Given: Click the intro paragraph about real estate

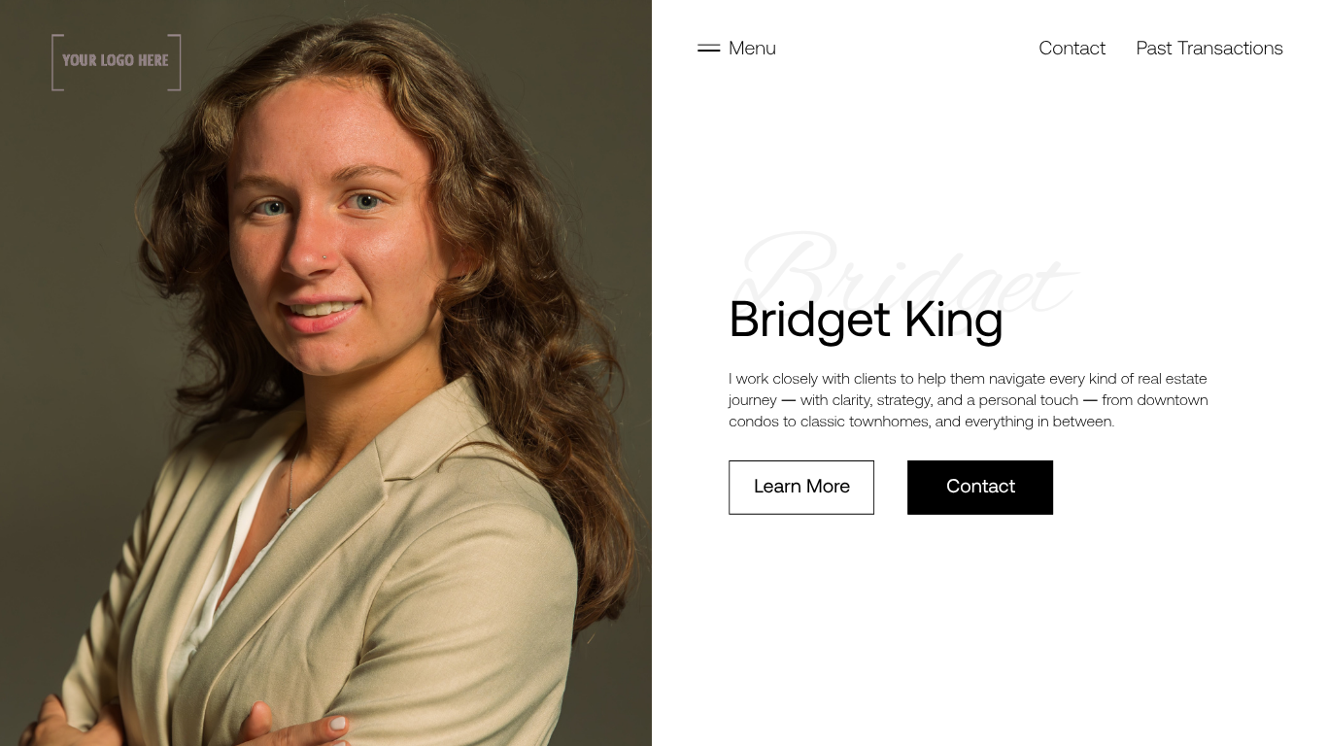Looking at the screenshot, I should click(x=969, y=400).
